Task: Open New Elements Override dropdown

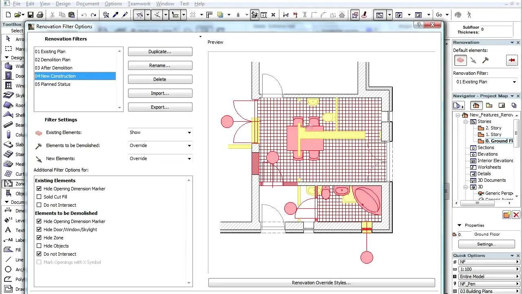Action: tap(160, 158)
